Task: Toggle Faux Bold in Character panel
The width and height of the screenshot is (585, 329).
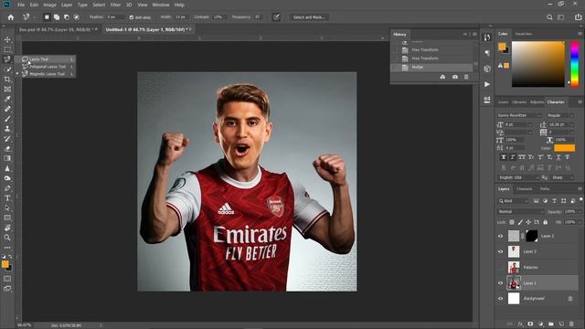Action: pos(504,157)
